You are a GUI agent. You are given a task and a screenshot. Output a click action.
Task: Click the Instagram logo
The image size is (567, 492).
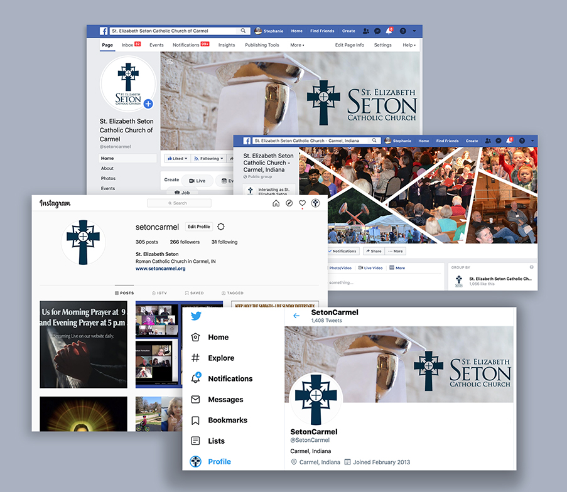55,203
